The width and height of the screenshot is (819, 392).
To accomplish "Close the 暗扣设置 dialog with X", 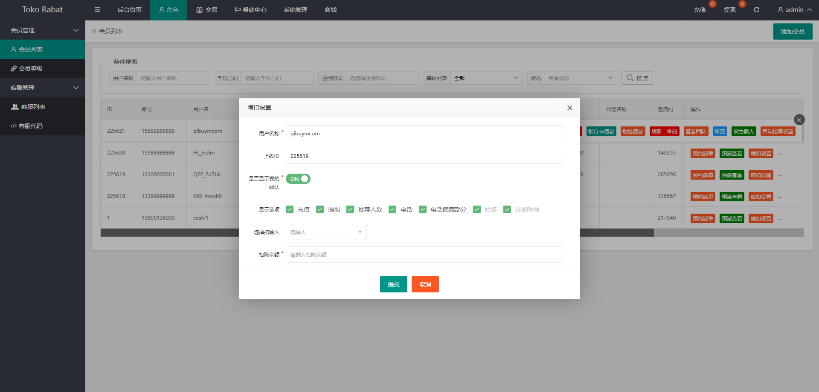I will [569, 108].
